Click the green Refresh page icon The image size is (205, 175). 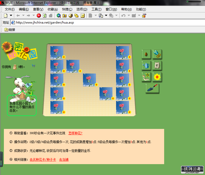pyautogui.click(x=45, y=16)
